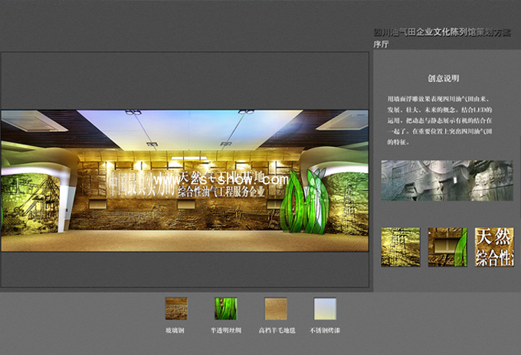Select the green 半透明丝绸 material swatch

pyautogui.click(x=225, y=308)
